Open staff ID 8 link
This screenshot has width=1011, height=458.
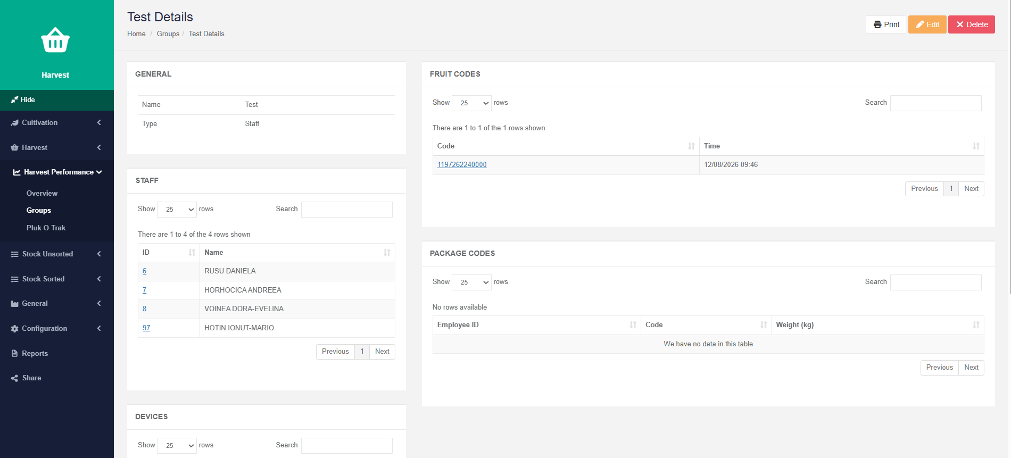(x=144, y=309)
